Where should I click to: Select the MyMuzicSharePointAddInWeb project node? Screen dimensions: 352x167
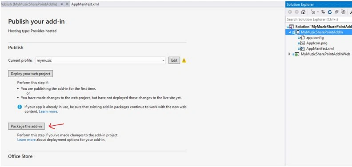pyautogui.click(x=325, y=54)
